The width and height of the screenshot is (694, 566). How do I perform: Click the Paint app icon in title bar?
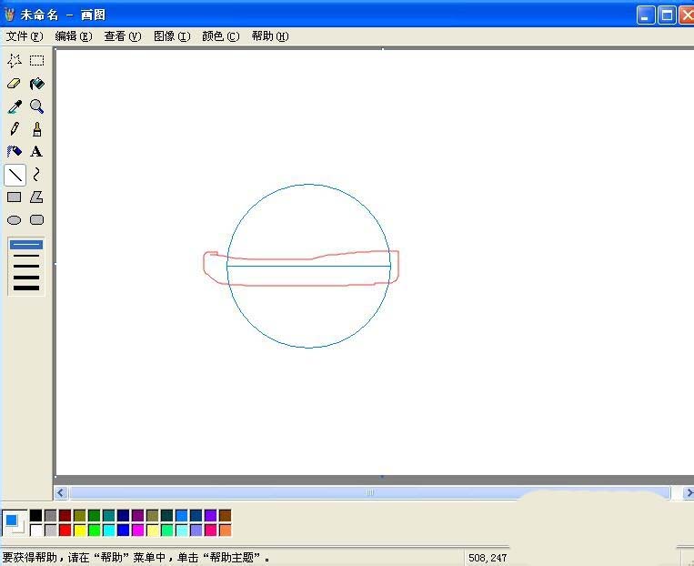click(9, 15)
